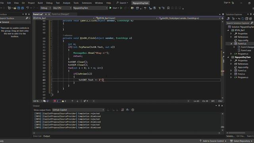Click the Search box in title bar
Image resolution: width=254 pixels, height=143 pixels.
pos(122,3)
